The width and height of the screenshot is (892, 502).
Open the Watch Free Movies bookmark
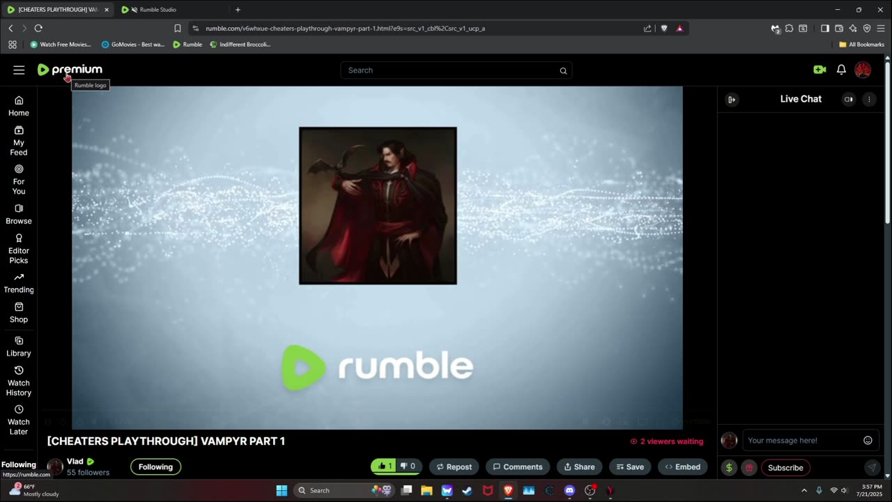tap(61, 45)
